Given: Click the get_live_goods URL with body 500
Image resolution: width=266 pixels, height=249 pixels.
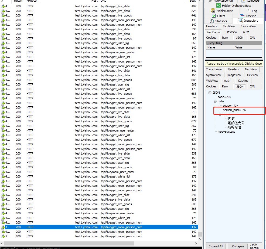Looking at the screenshot, I should 116,204.
